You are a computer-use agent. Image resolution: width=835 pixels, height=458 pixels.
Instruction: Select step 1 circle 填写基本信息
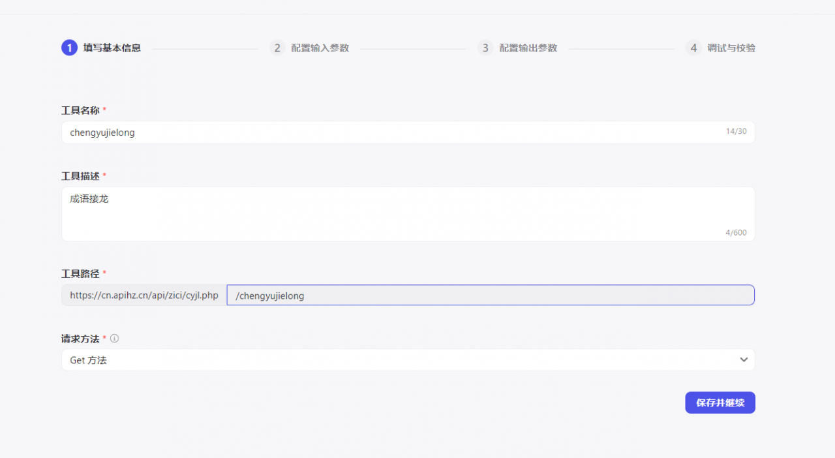69,48
